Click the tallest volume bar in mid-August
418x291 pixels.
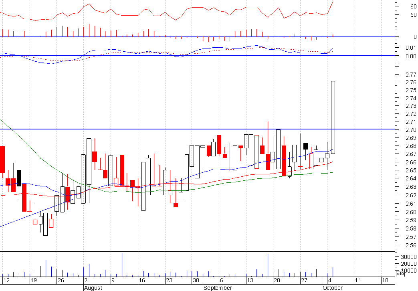[x=122, y=265]
